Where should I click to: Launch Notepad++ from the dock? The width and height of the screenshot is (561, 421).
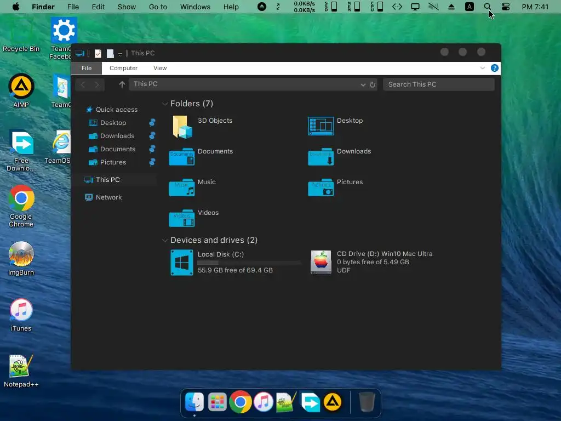tap(286, 402)
